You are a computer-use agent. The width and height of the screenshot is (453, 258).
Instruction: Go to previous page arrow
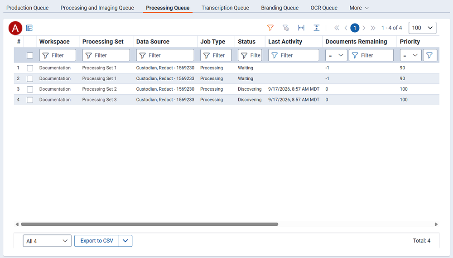click(x=346, y=28)
